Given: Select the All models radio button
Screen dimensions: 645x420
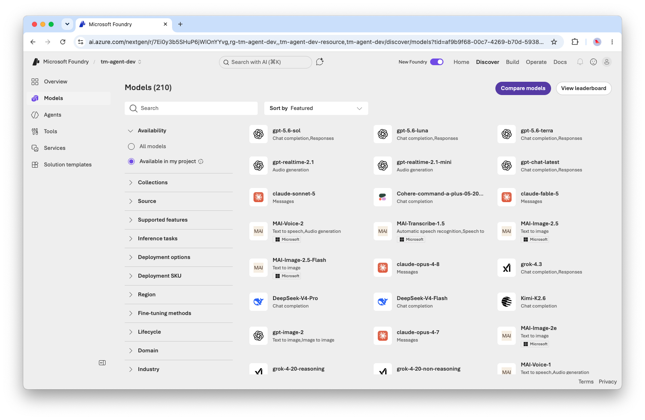Looking at the screenshot, I should coord(131,147).
